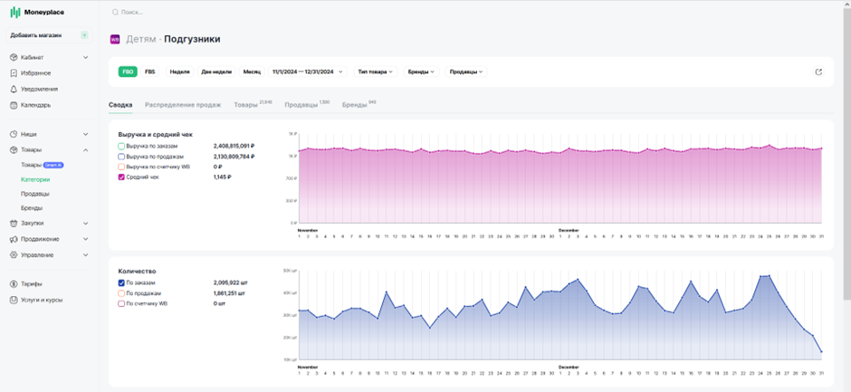Switch to Распределение продаж tab
The height and width of the screenshot is (392, 851).
pyautogui.click(x=183, y=105)
